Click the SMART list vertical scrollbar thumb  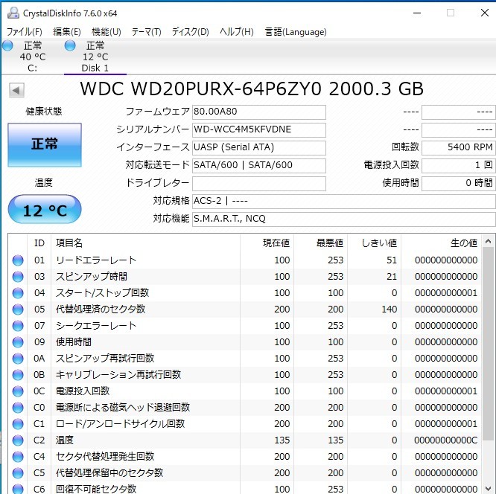click(488, 344)
